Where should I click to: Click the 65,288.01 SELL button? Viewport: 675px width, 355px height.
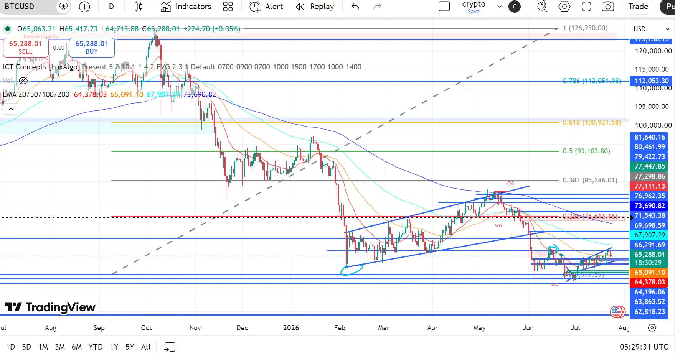[26, 48]
